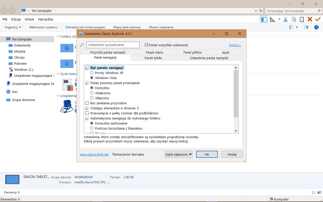
Task: Click the search magnifier in Explorer
Action: tap(319, 11)
